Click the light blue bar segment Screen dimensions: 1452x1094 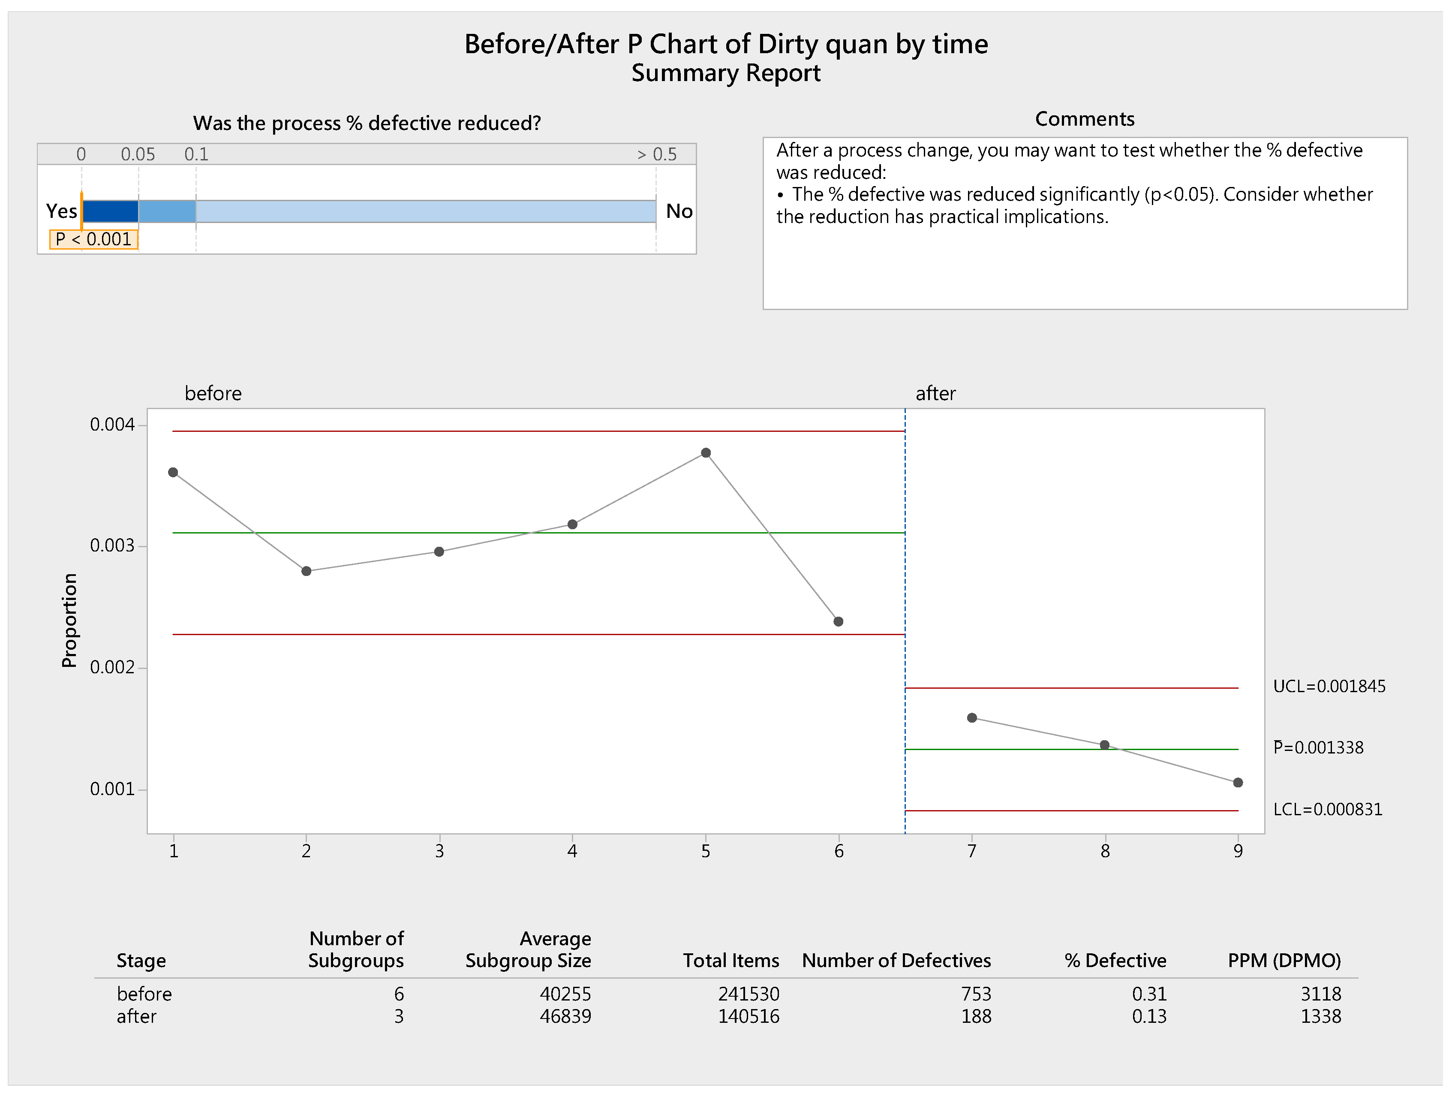[425, 211]
